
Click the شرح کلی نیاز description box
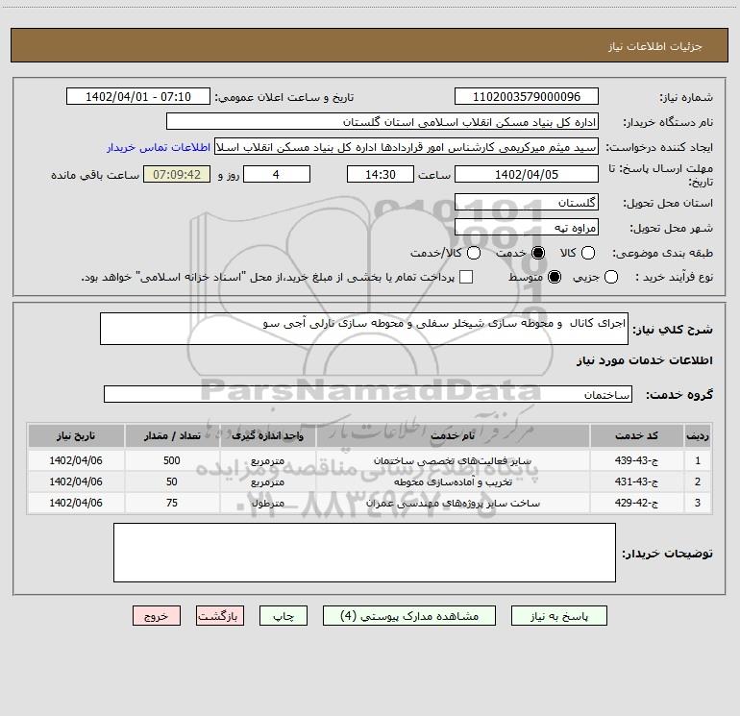[364, 329]
